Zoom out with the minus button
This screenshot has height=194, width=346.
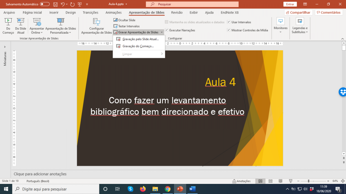click(x=298, y=181)
